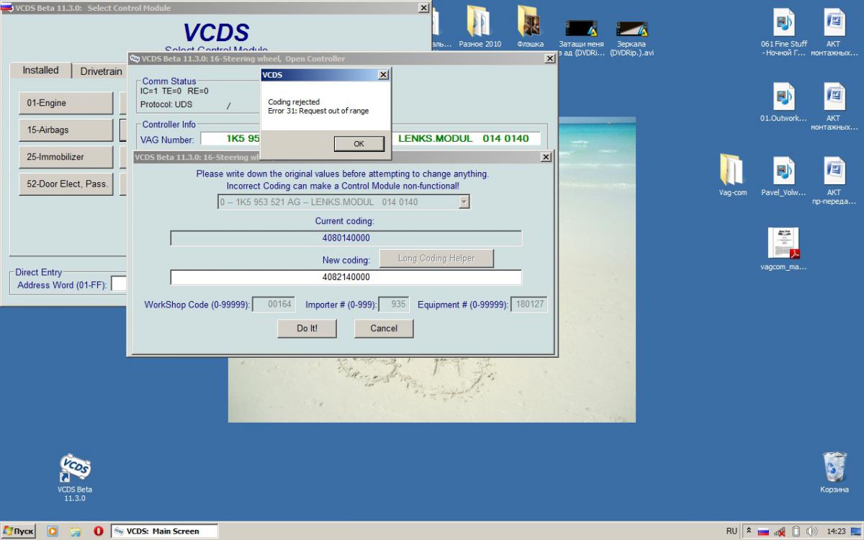The height and width of the screenshot is (540, 864).
Task: Click the IC=1 TE=0 RE=0 comm status
Action: click(x=174, y=91)
